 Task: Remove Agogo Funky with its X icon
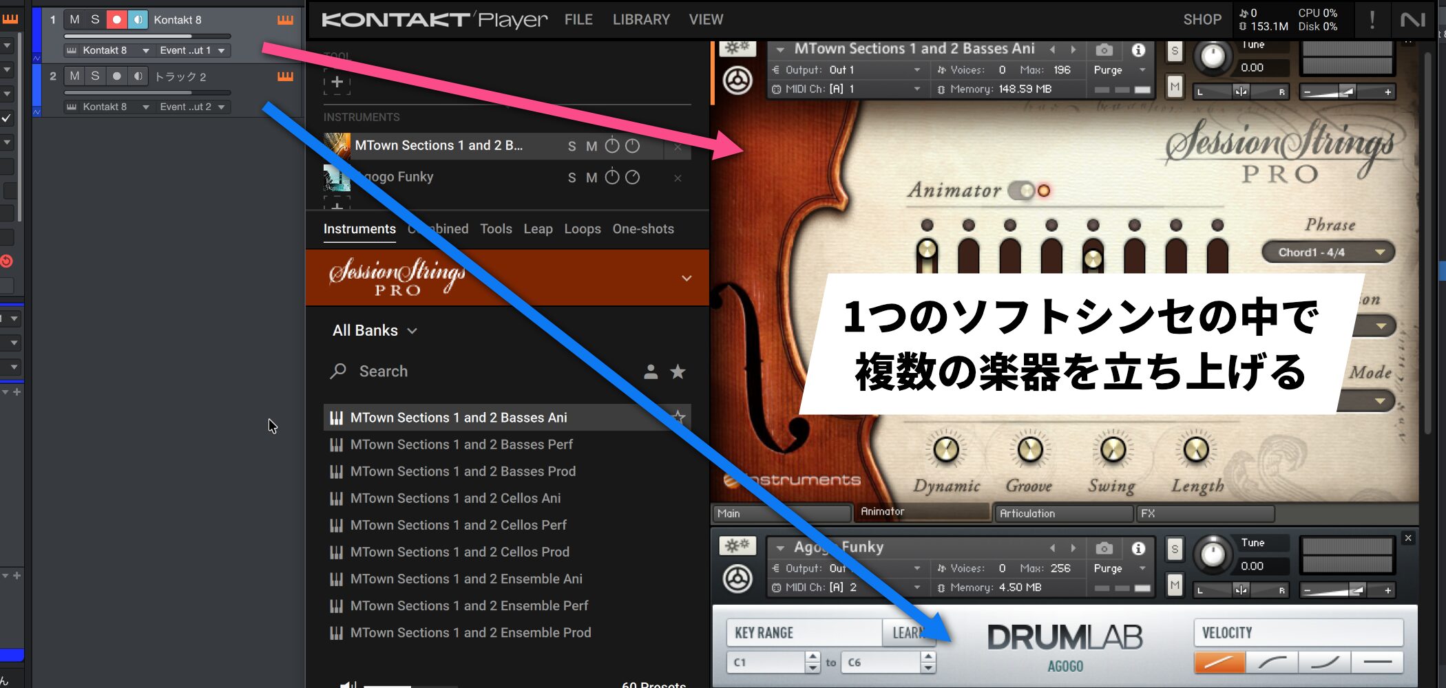[678, 178]
